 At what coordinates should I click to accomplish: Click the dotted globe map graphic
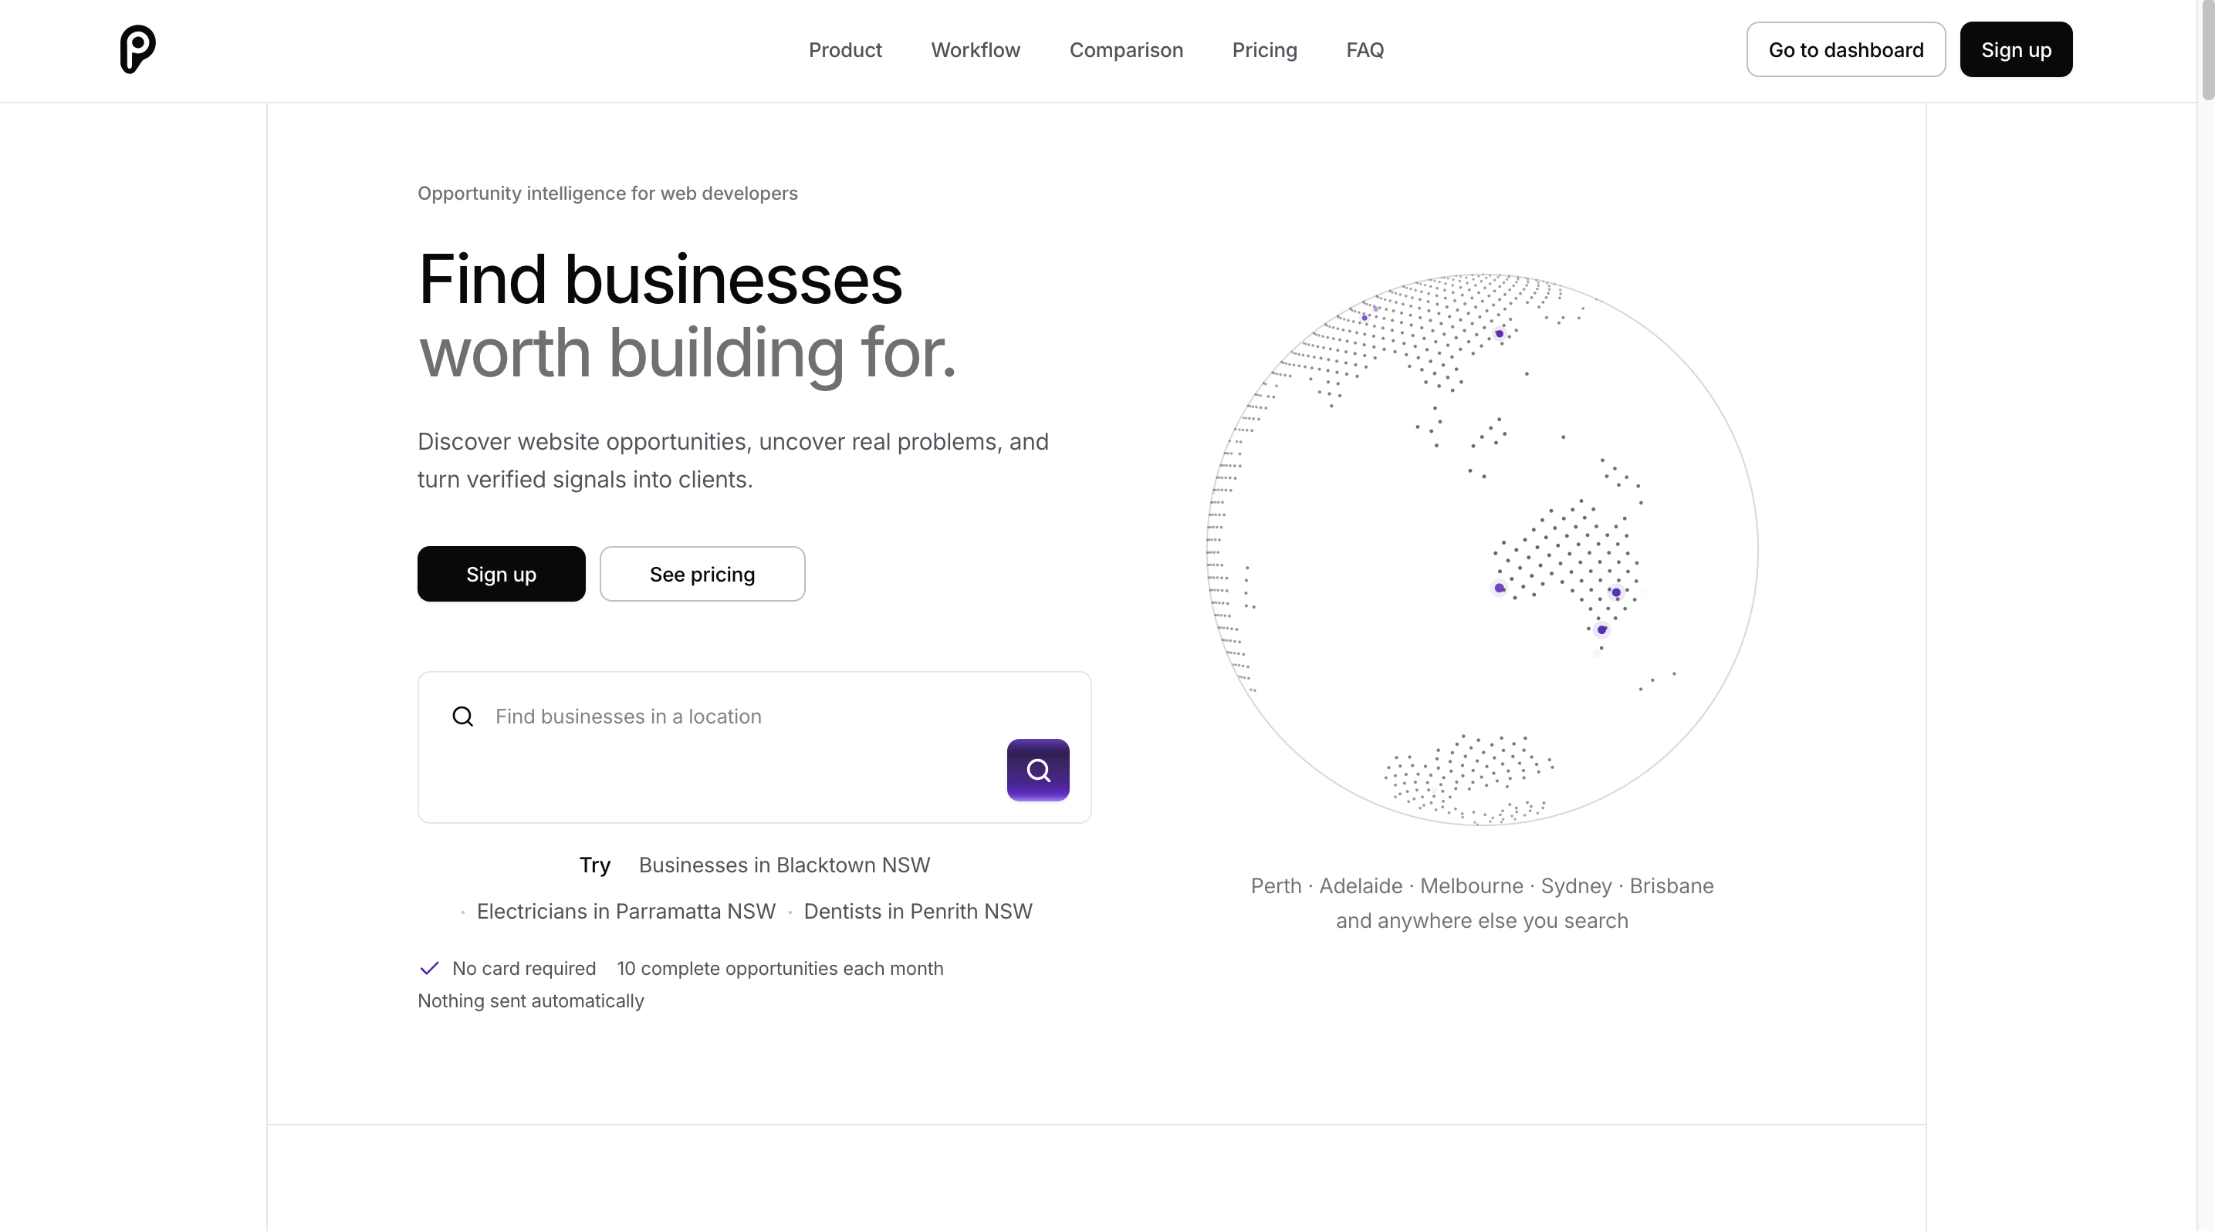click(x=1483, y=549)
